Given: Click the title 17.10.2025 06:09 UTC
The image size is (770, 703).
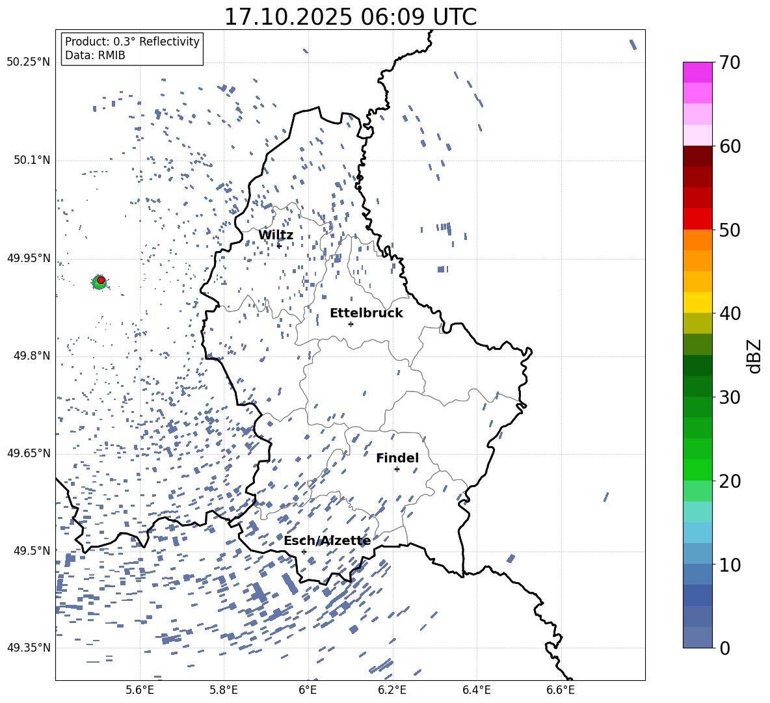Looking at the screenshot, I should click(x=350, y=17).
